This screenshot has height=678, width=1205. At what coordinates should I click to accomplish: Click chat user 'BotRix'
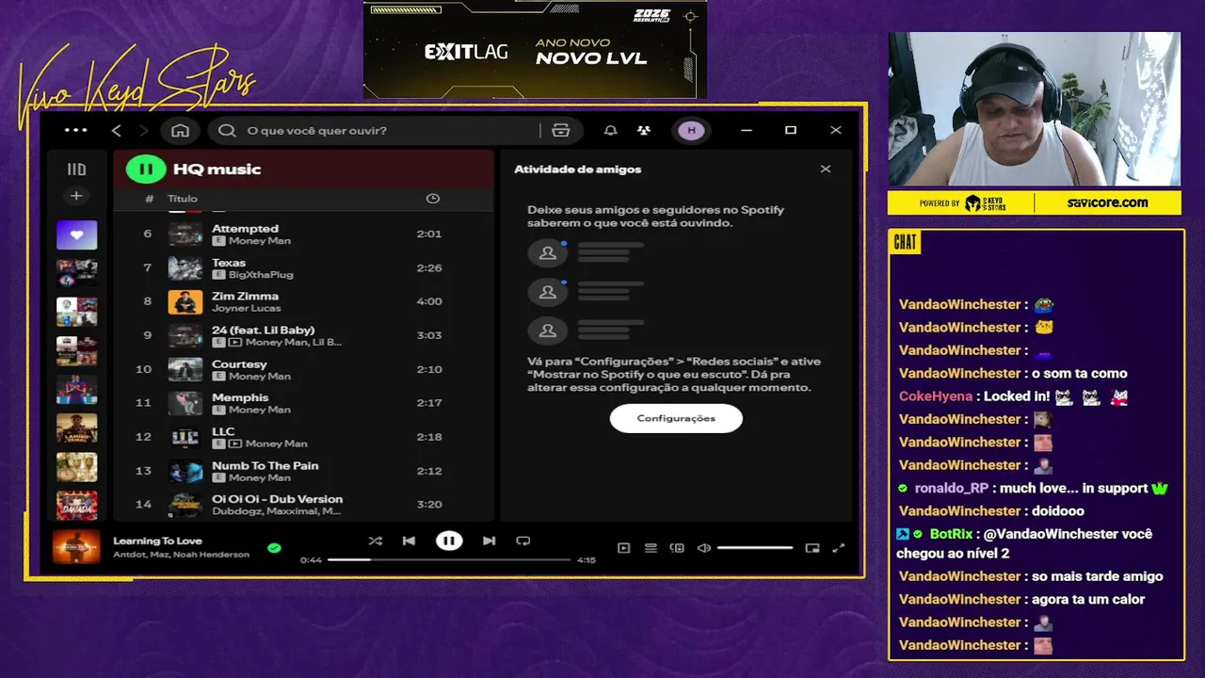pos(951,534)
